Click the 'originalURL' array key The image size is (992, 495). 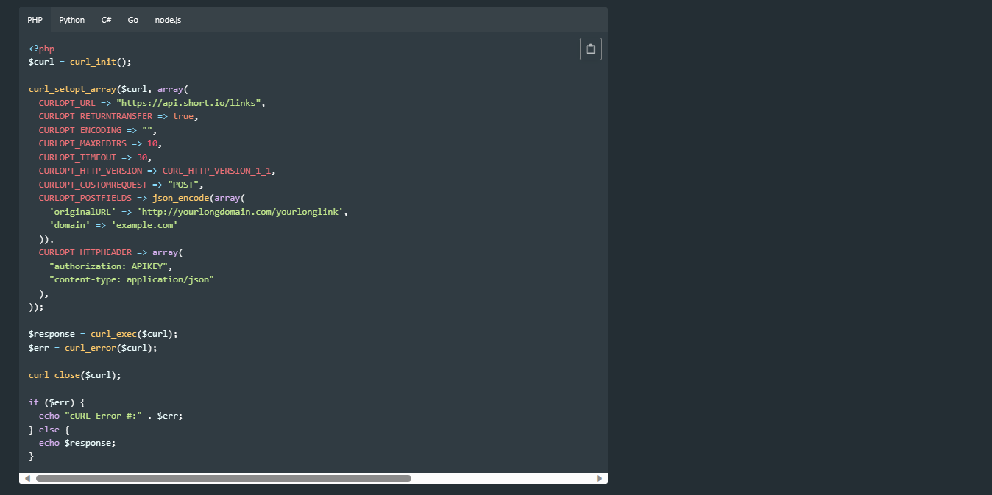click(x=82, y=212)
